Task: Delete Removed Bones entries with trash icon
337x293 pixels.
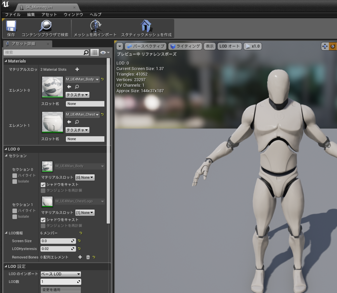Action: coord(88,257)
